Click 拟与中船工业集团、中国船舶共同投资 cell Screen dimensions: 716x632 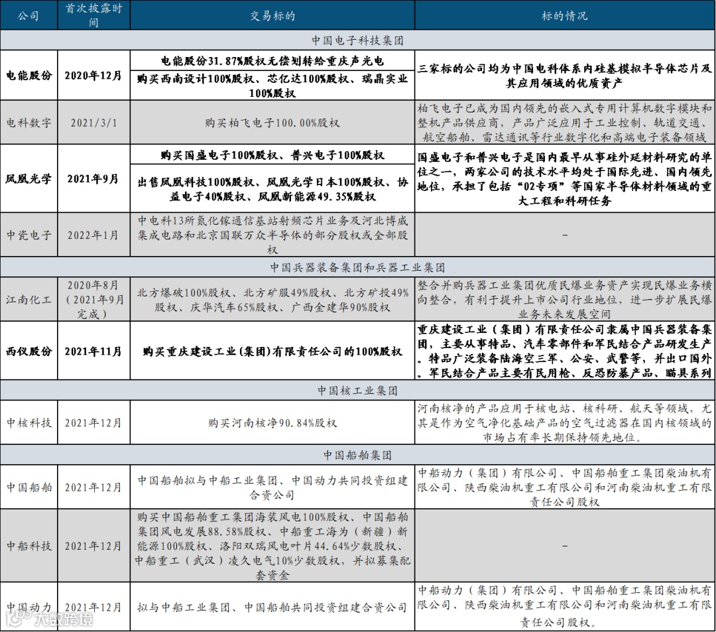point(272,606)
